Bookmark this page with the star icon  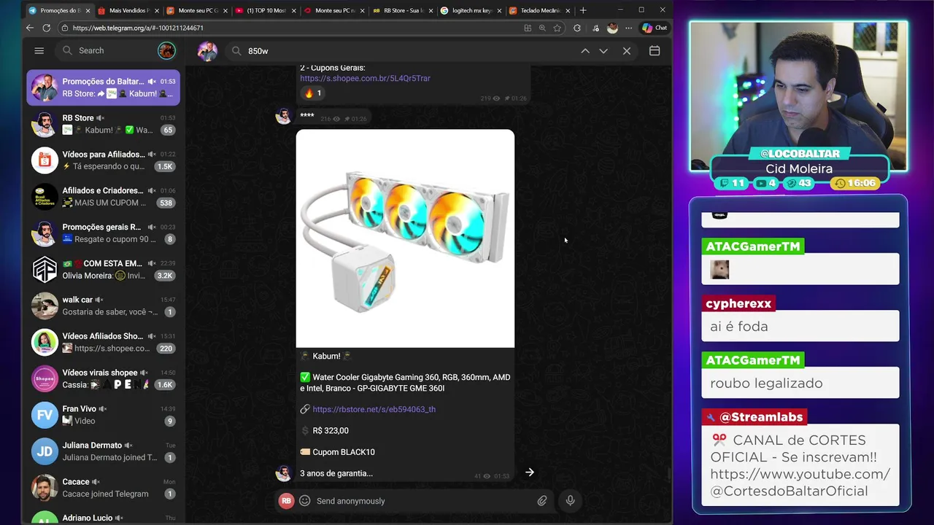point(557,28)
